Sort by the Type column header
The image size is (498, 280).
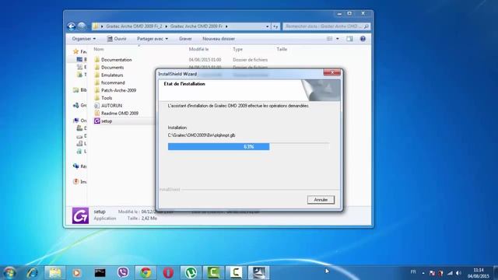237,49
